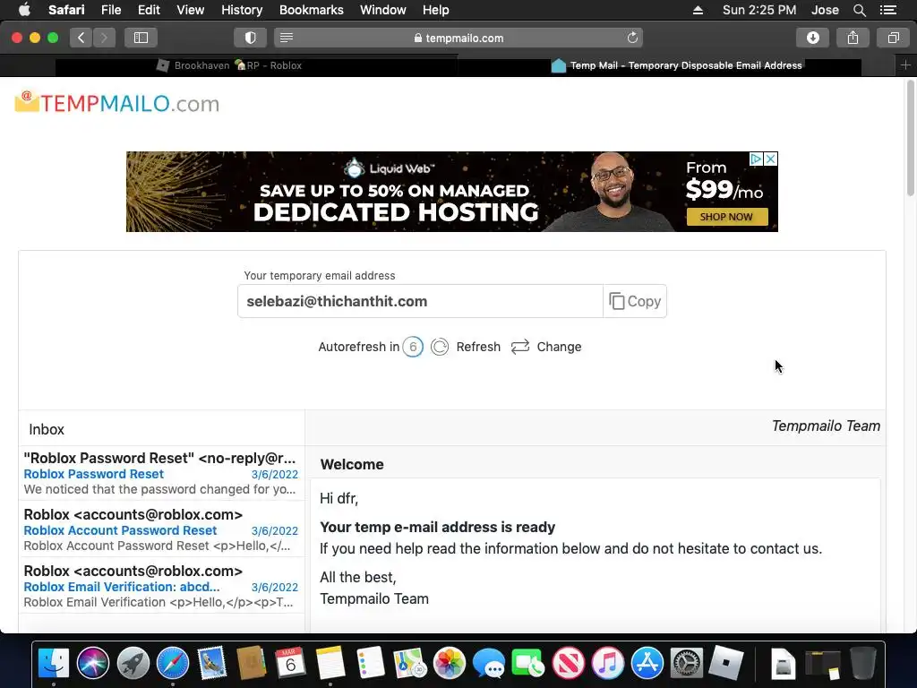Screen dimensions: 917x688
Task: Open the Roblox Email Verification email
Action: 161,586
